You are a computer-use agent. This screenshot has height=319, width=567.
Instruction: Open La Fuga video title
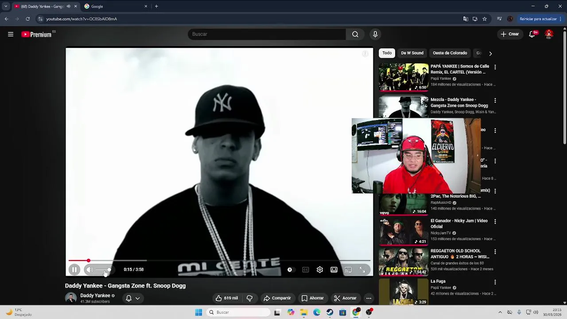coord(438,281)
